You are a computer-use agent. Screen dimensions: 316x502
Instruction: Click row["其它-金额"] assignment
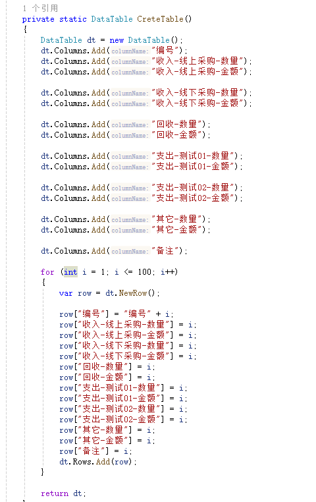[107, 441]
